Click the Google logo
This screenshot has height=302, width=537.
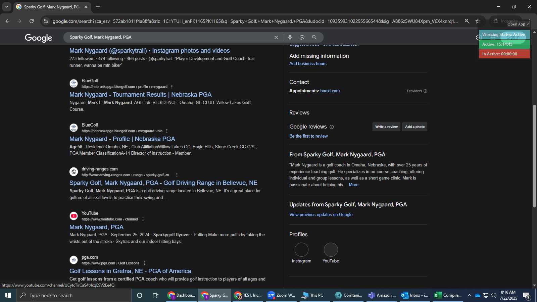[x=38, y=38]
